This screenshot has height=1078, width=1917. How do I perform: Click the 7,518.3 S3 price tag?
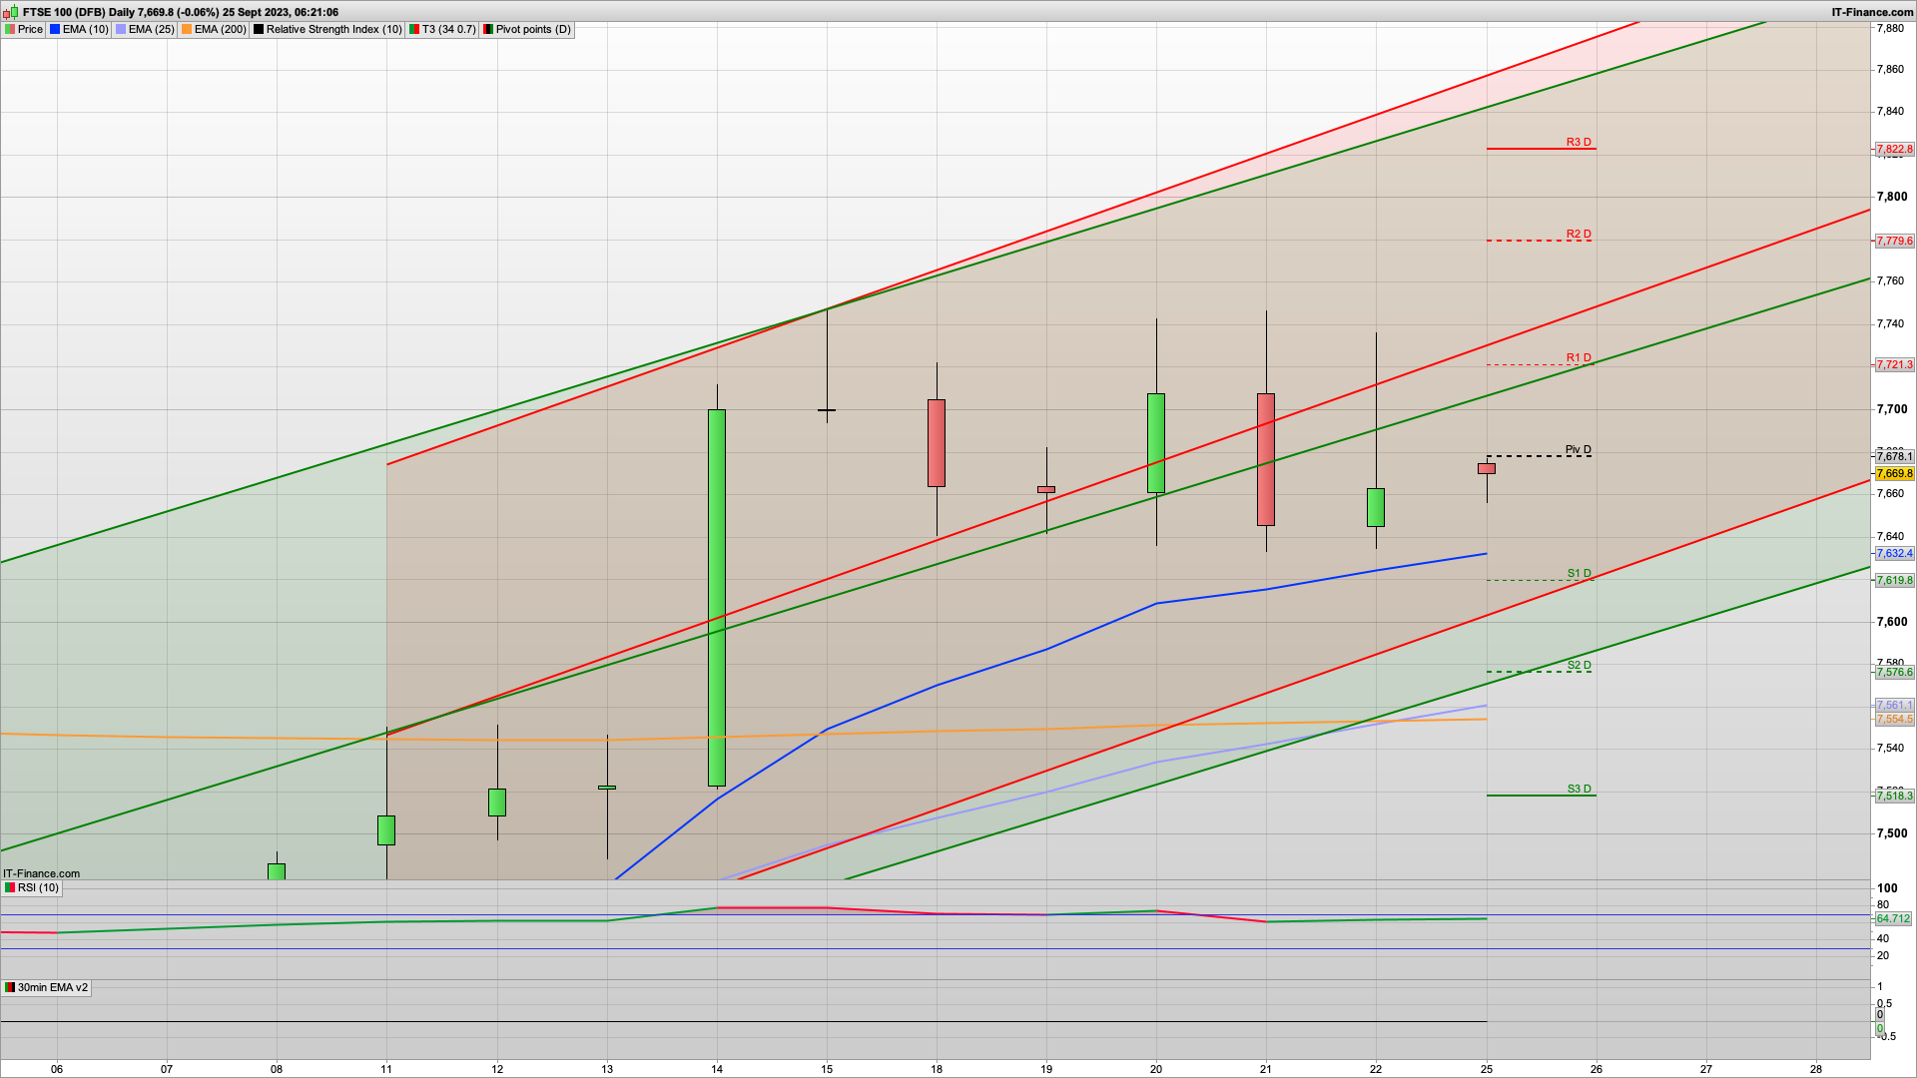[1894, 797]
